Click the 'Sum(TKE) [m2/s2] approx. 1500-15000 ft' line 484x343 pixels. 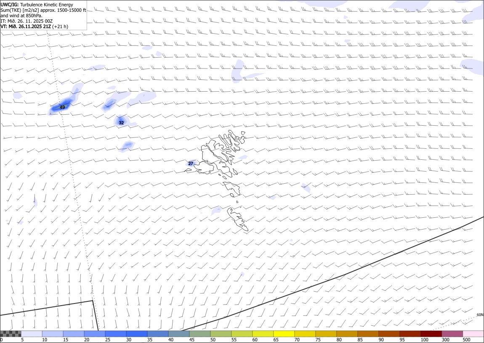tap(43, 10)
